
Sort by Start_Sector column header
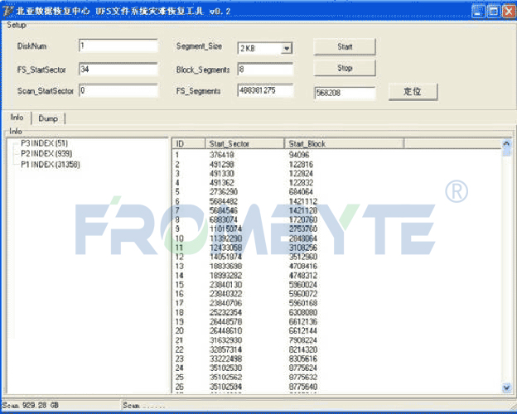click(x=244, y=144)
